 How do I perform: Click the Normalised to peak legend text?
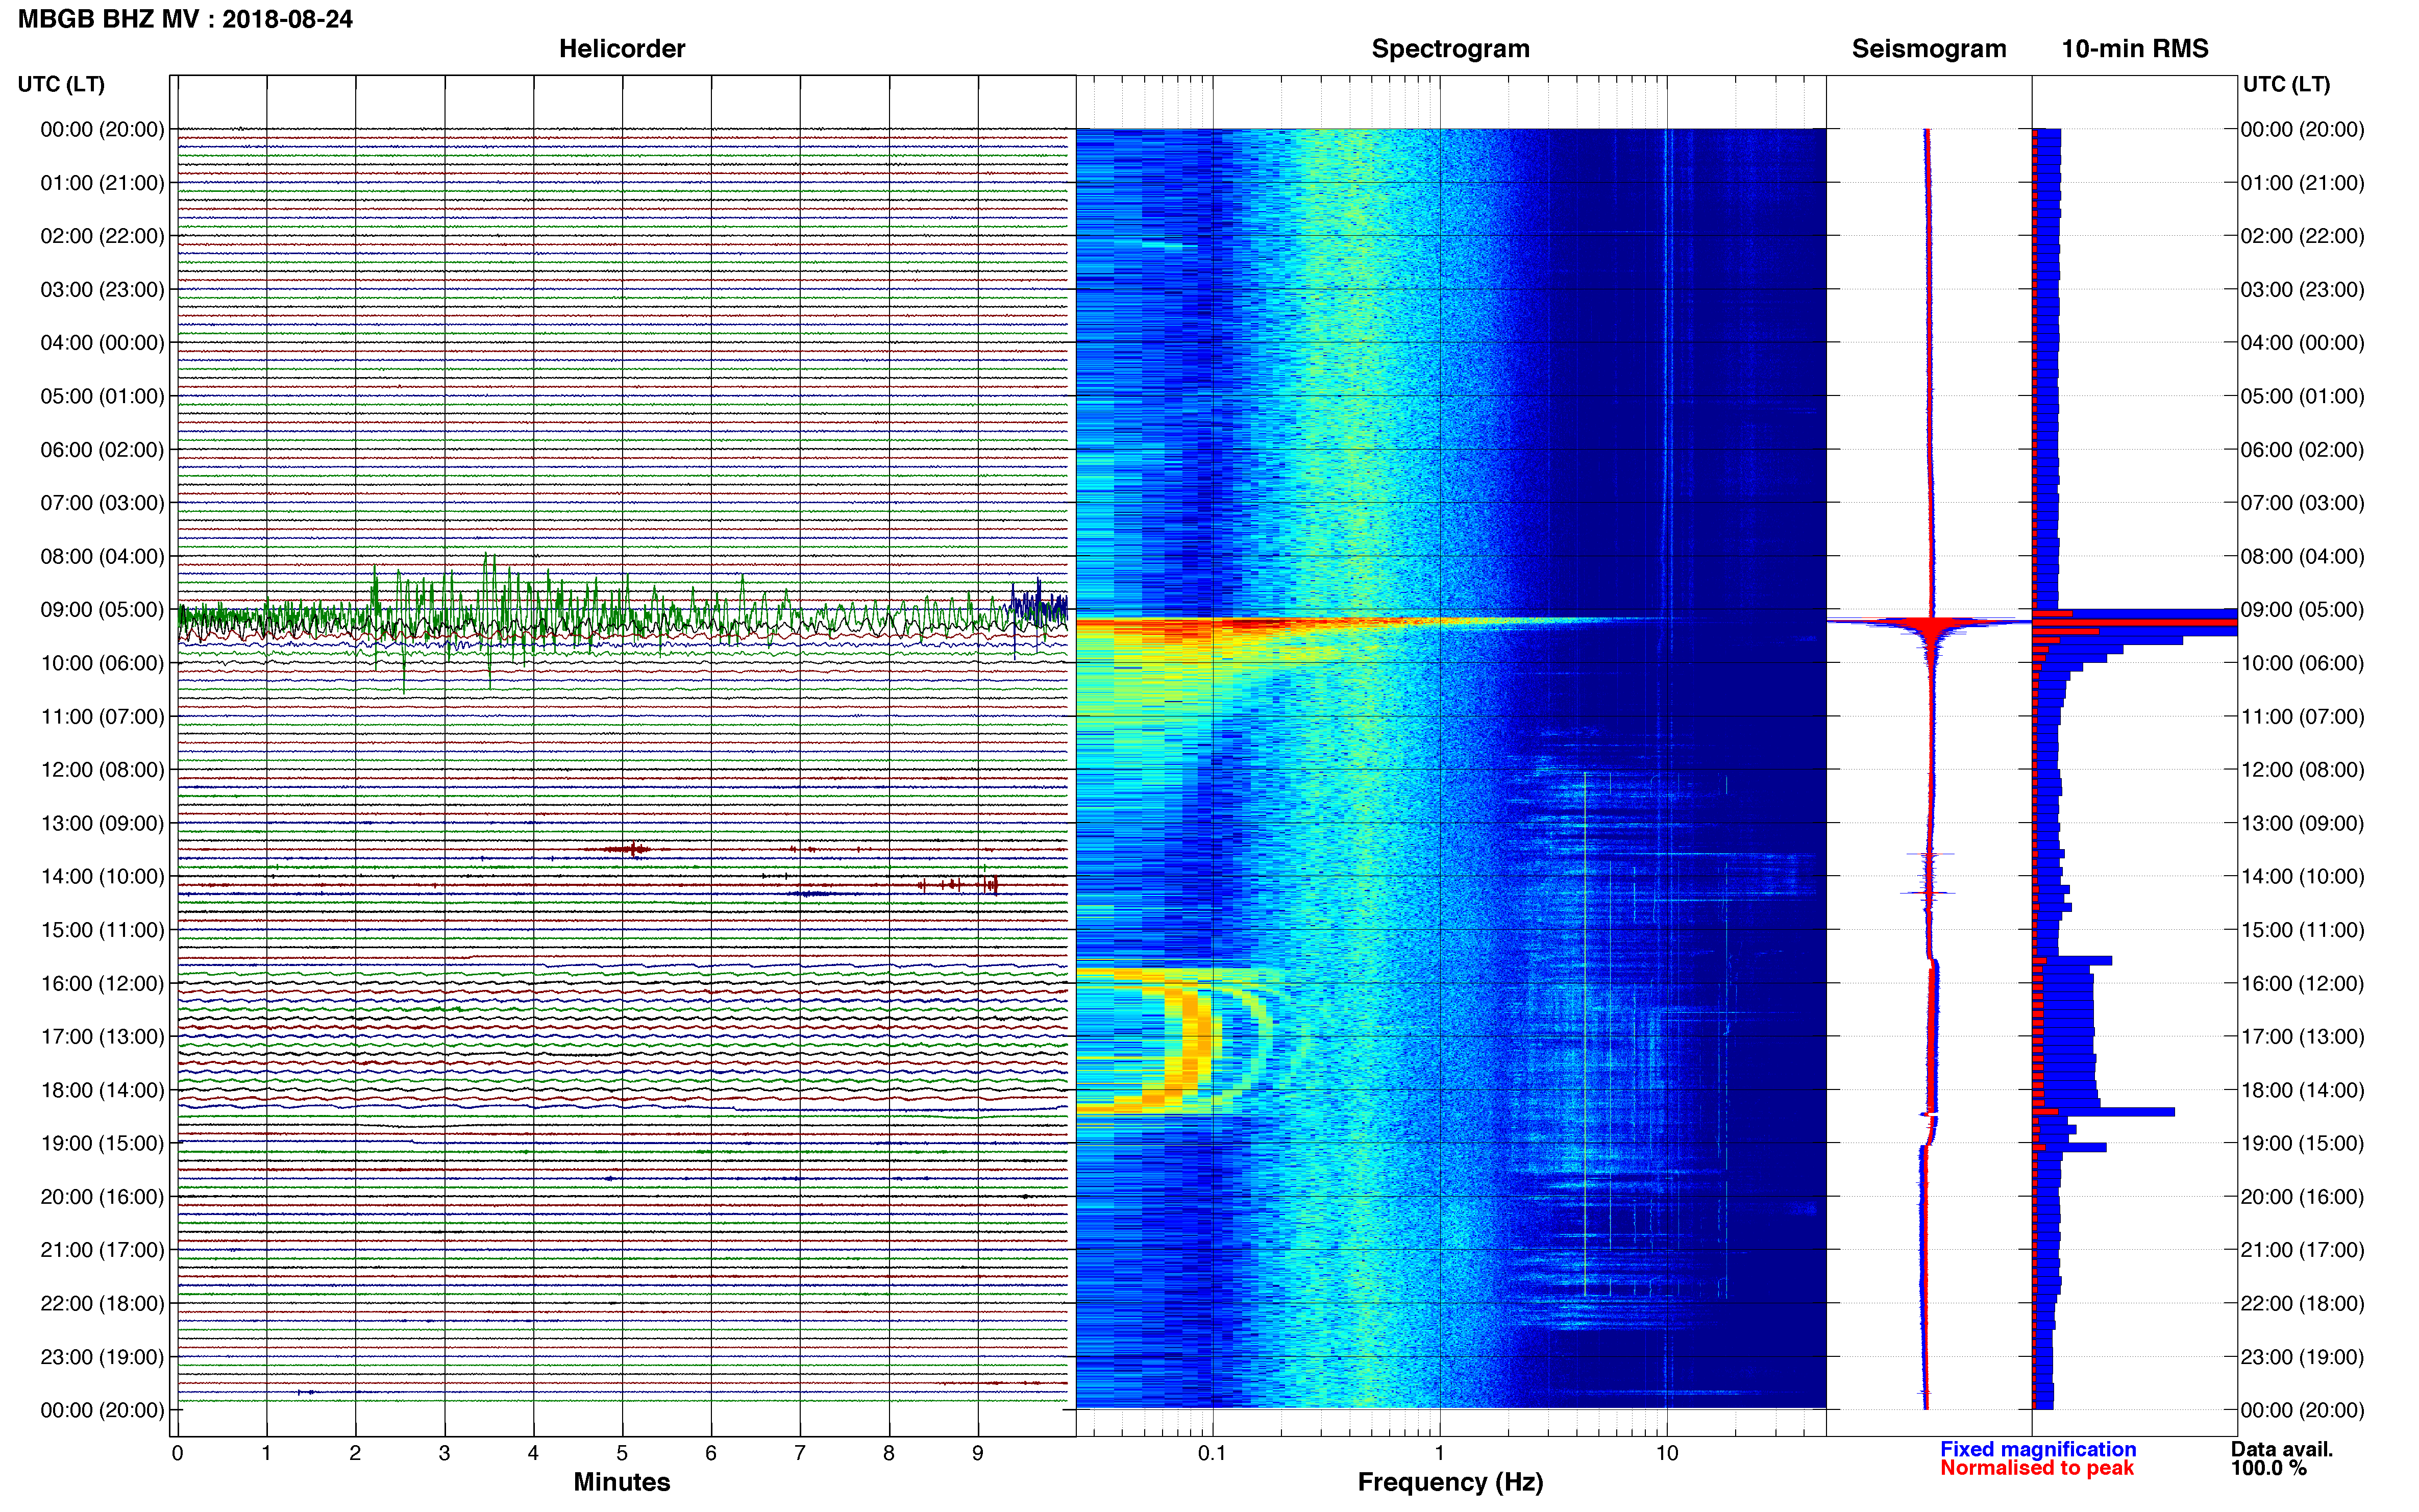[x=2036, y=1468]
